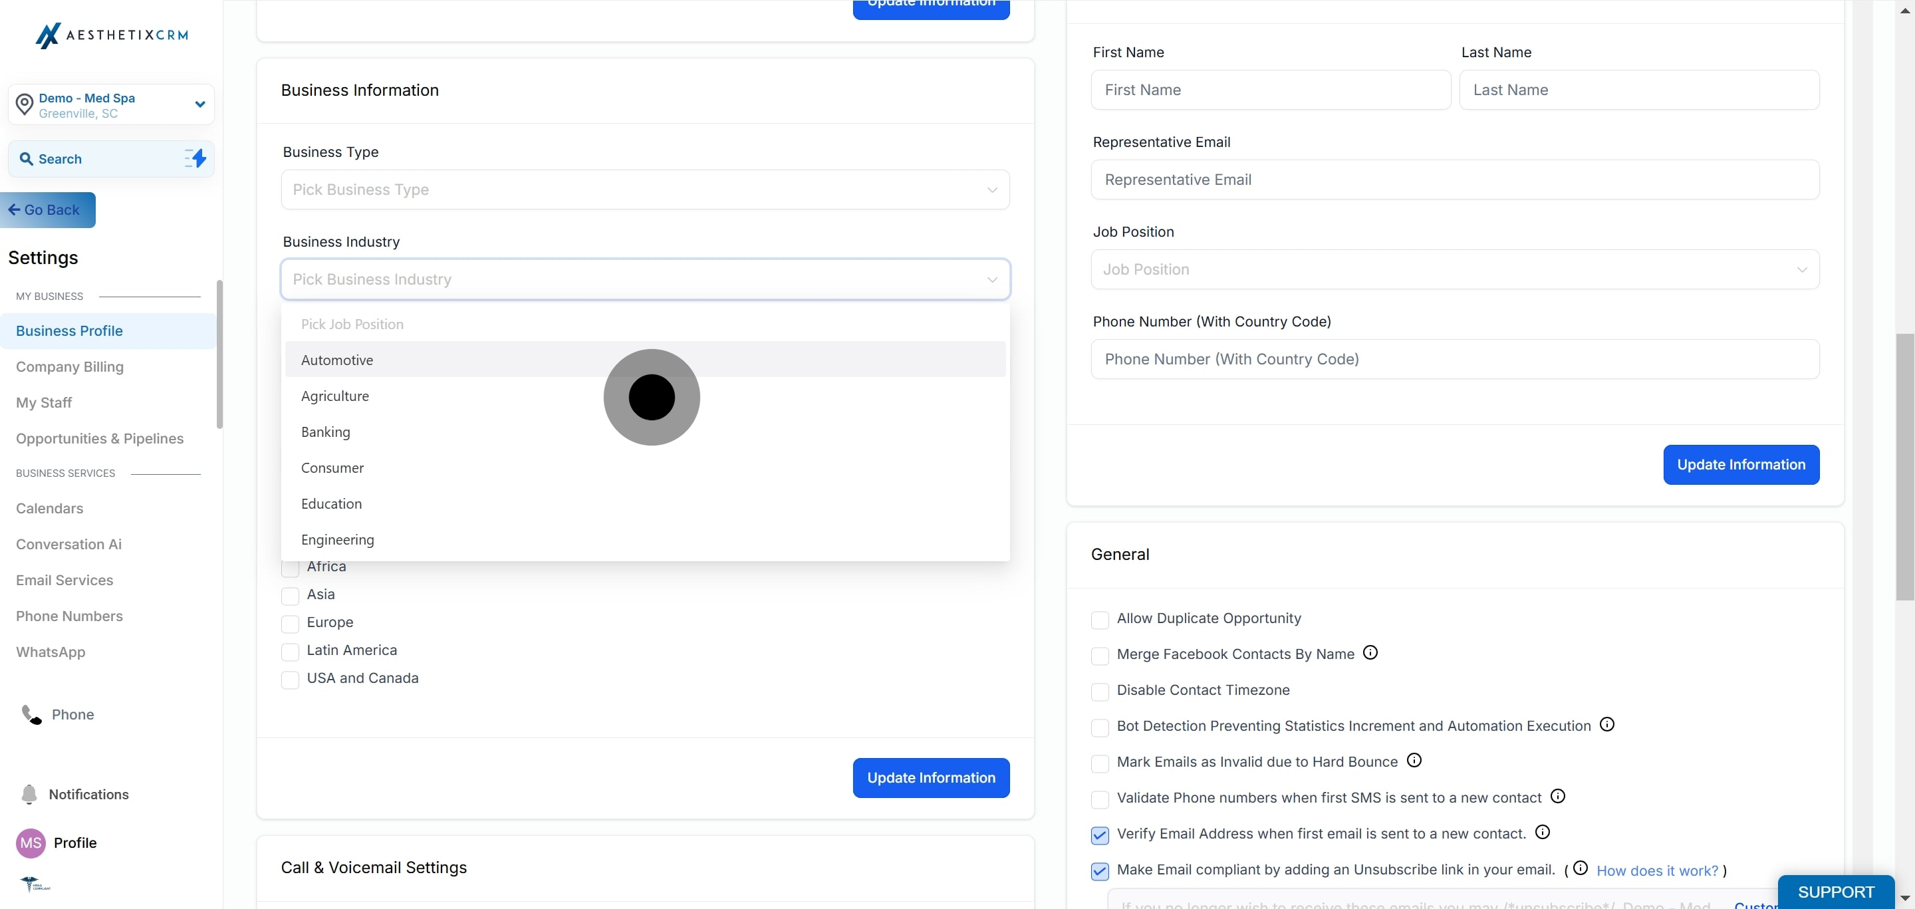Click info icon beside Merge Facebook Contacts

pos(1370,652)
